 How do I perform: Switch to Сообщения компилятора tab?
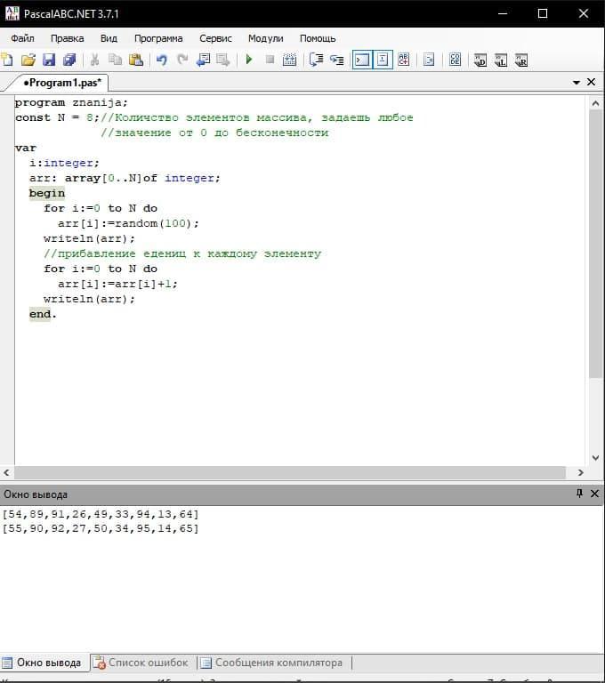271,663
